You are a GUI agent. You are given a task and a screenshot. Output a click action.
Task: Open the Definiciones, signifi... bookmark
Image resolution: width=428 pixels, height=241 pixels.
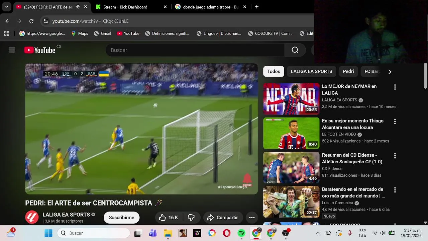[167, 33]
